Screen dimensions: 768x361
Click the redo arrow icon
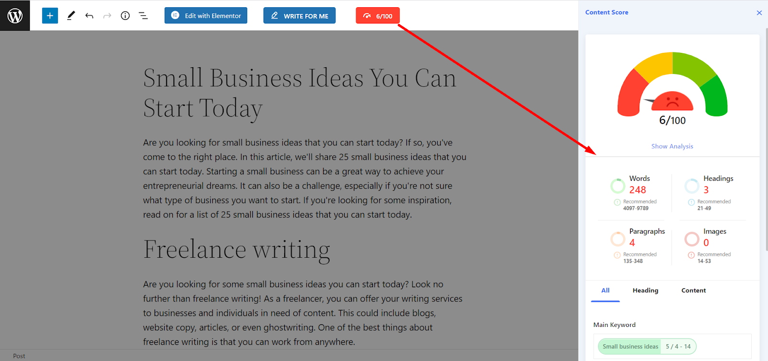point(107,16)
